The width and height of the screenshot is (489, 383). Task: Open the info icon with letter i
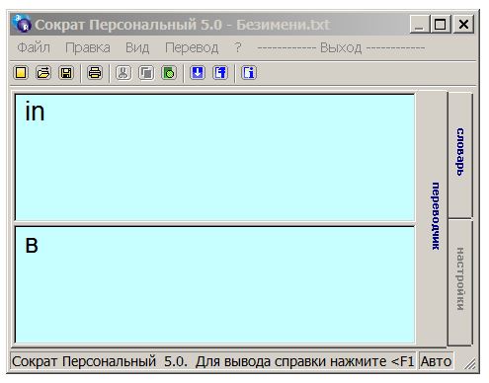(249, 73)
